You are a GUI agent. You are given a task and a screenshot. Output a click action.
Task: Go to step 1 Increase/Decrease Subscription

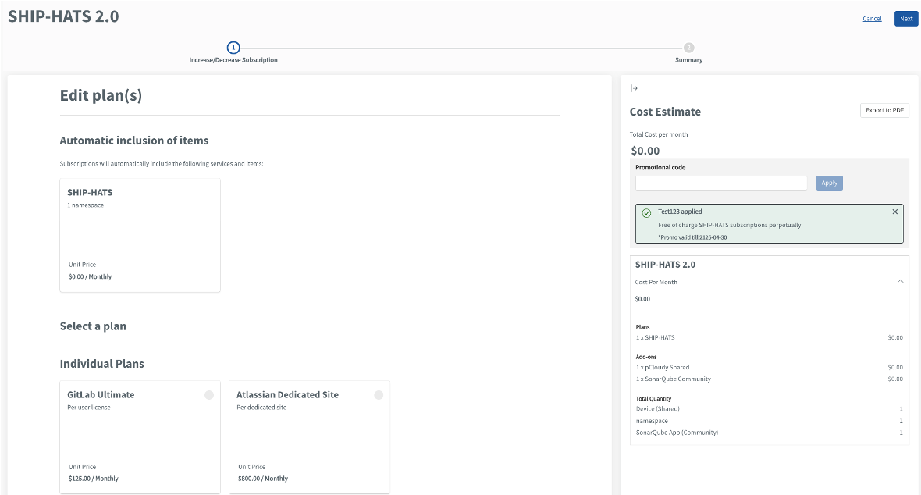tap(233, 48)
